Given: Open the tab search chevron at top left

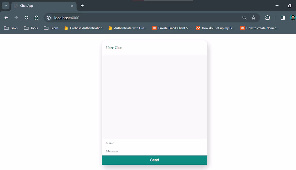Looking at the screenshot, I should pos(5,6).
